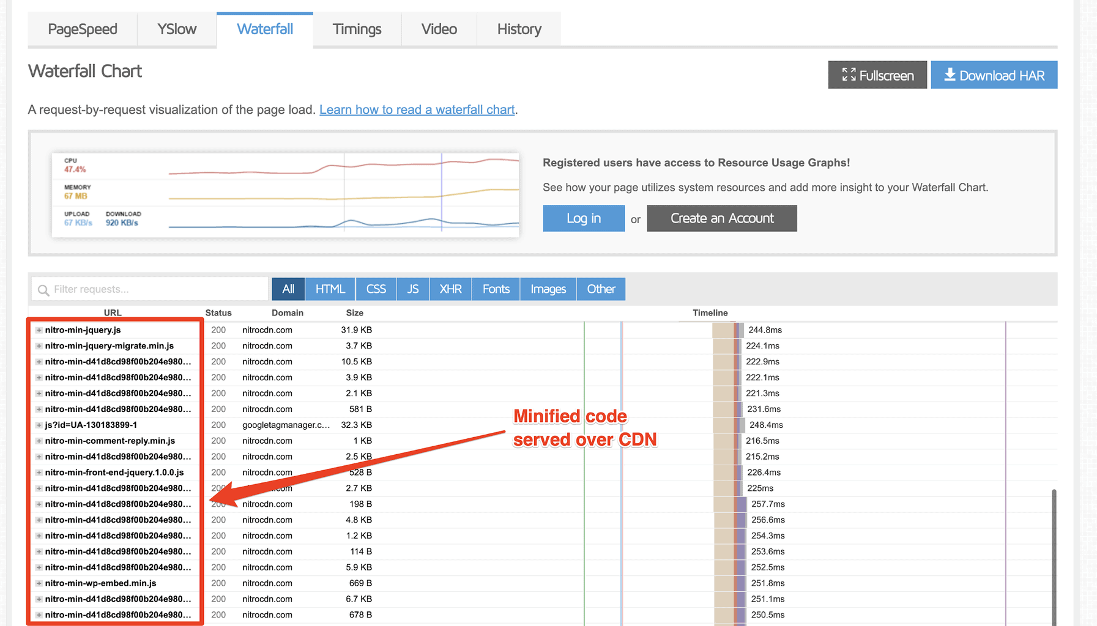Filter requests by CSS type
The height and width of the screenshot is (626, 1097).
coord(376,289)
